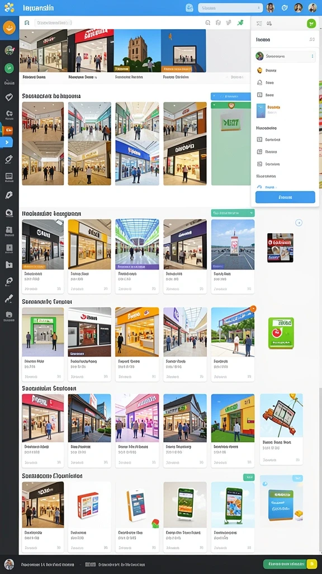Expand the toolbar search box beside the bus icon
This screenshot has width=322, height=574.
53,22
